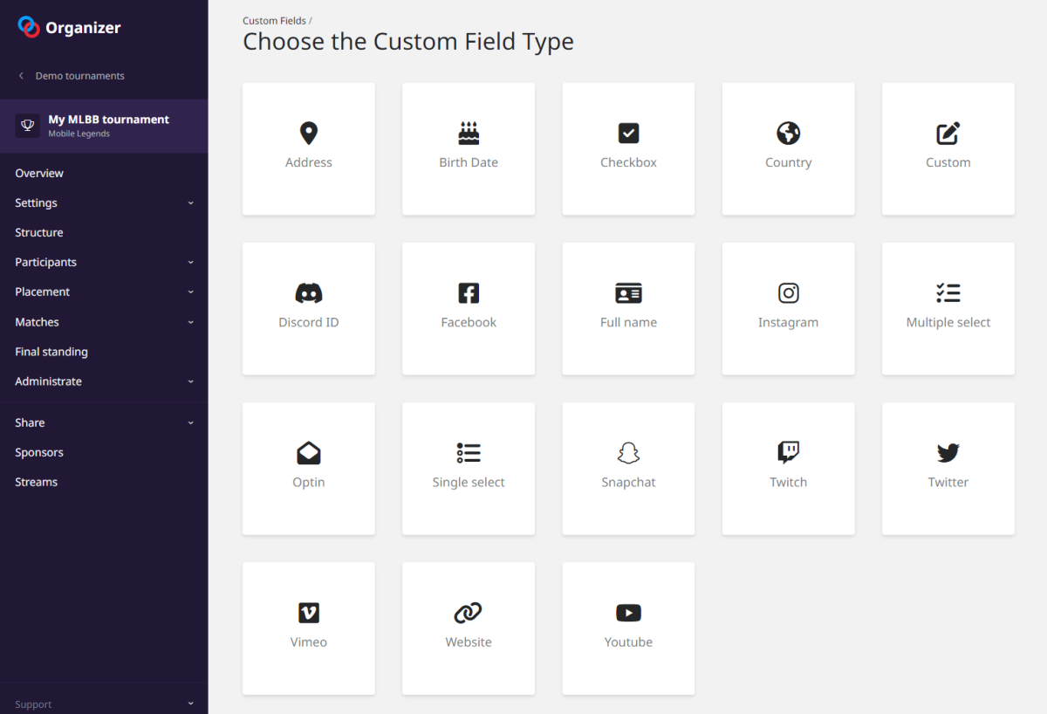Open the Overview page

[x=39, y=174]
